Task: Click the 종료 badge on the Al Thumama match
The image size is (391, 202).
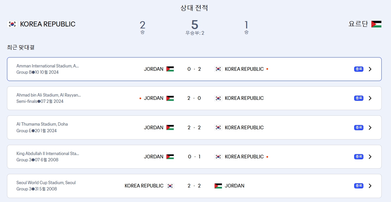Action: click(x=358, y=127)
